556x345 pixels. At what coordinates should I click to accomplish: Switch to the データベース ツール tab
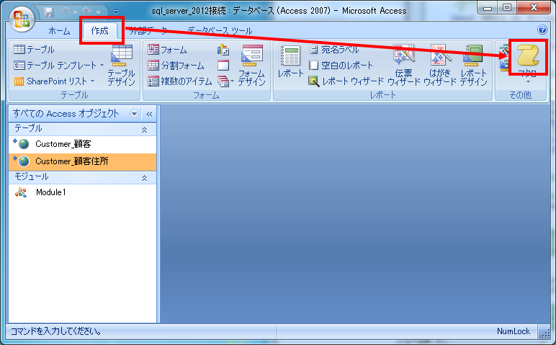220,31
